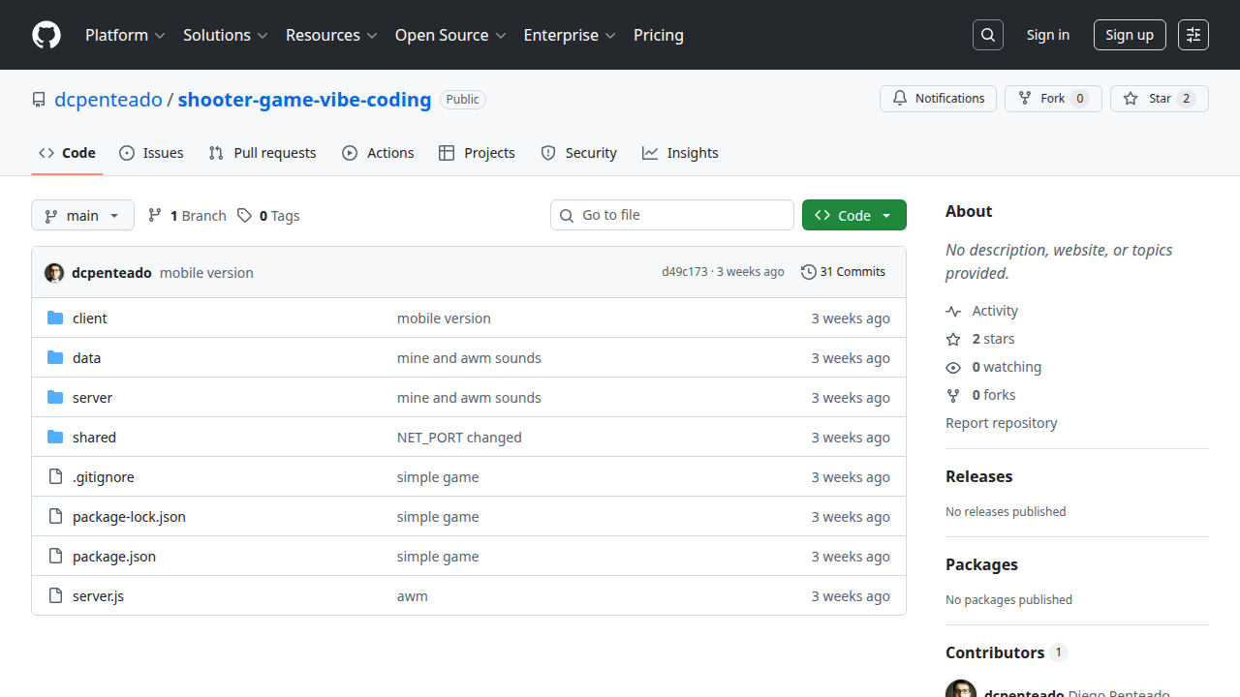Click the package.json file icon
This screenshot has height=697, width=1240.
[55, 557]
